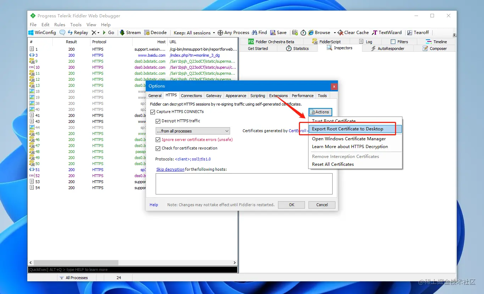The width and height of the screenshot is (484, 294).
Task: Open the Filters tab
Action: coord(399,41)
